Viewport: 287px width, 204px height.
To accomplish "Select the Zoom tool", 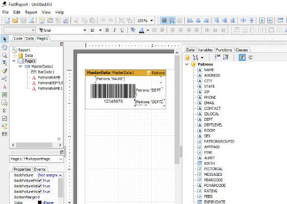I will tap(5, 55).
